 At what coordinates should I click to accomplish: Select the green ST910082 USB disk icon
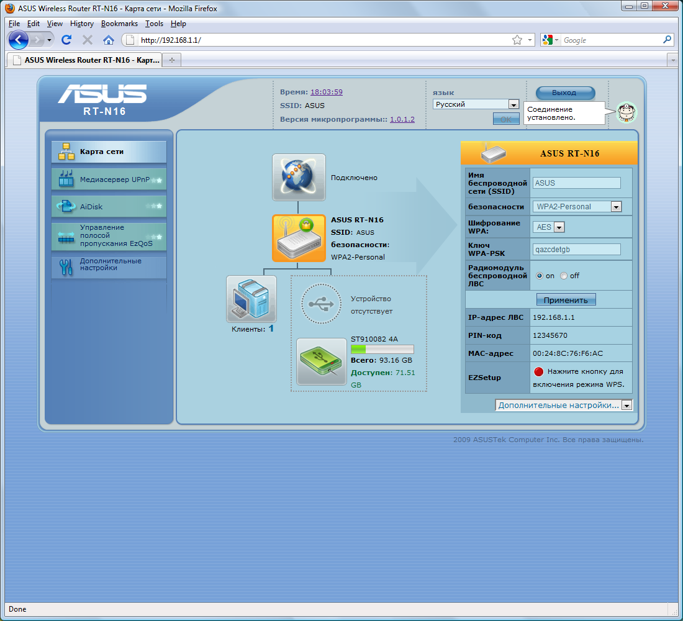(x=322, y=361)
